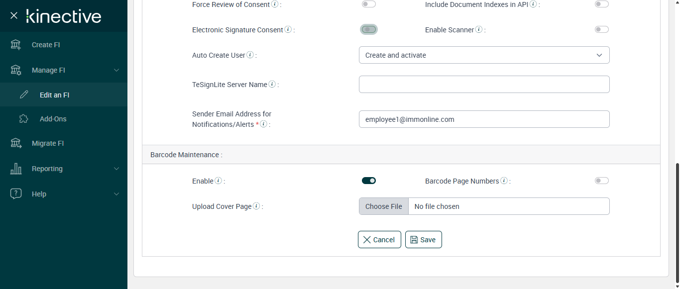Expand the Help menu chevron
This screenshot has width=680, height=289.
coord(116,194)
